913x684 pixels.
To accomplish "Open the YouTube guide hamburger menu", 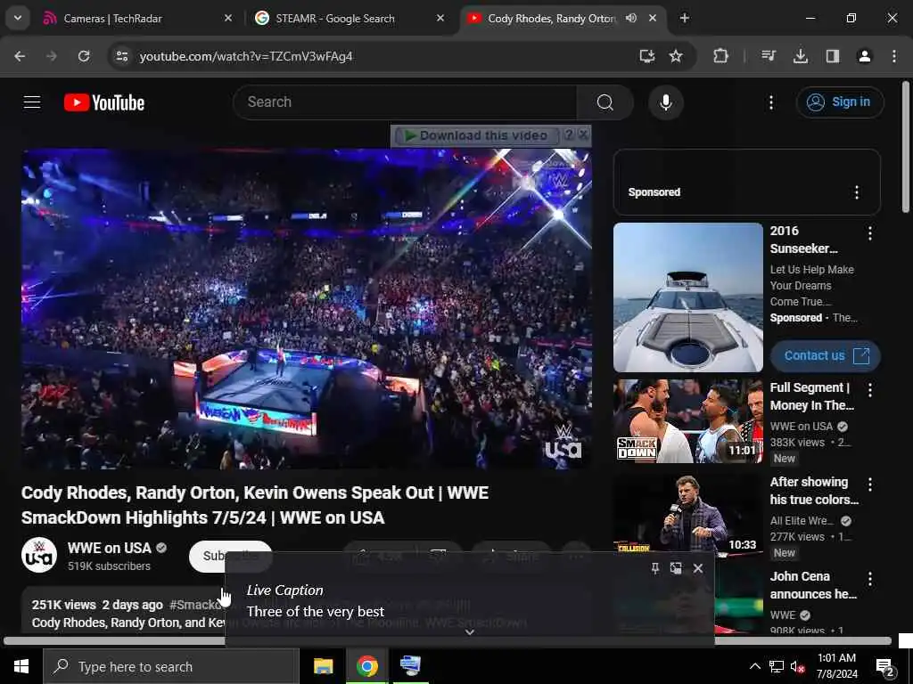I will pyautogui.click(x=32, y=102).
